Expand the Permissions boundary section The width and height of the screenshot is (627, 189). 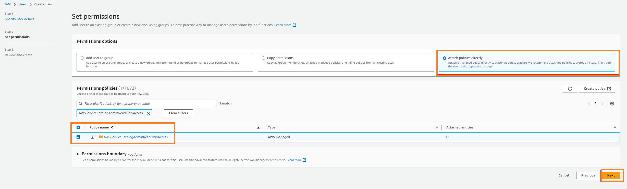point(78,154)
